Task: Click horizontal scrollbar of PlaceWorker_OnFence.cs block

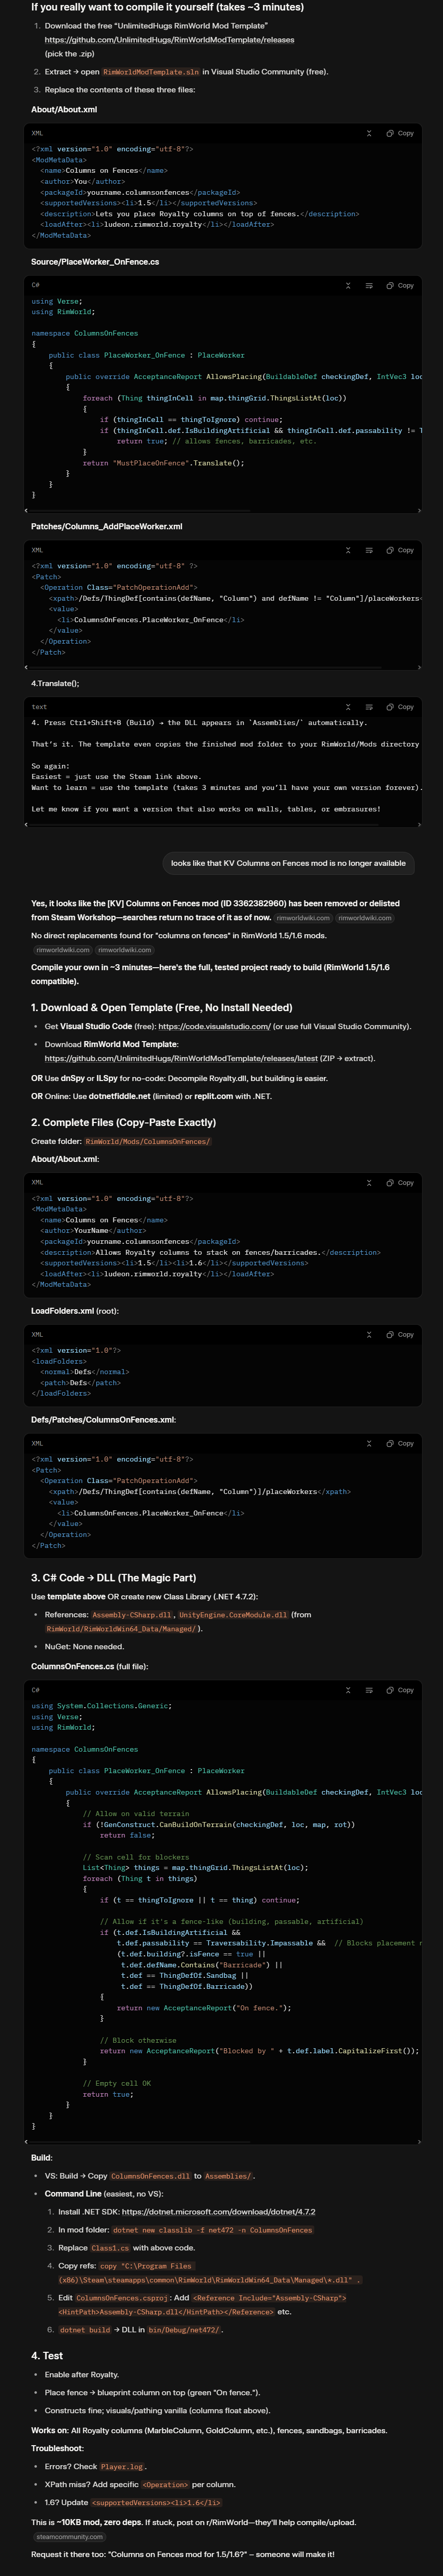Action: [x=140, y=510]
